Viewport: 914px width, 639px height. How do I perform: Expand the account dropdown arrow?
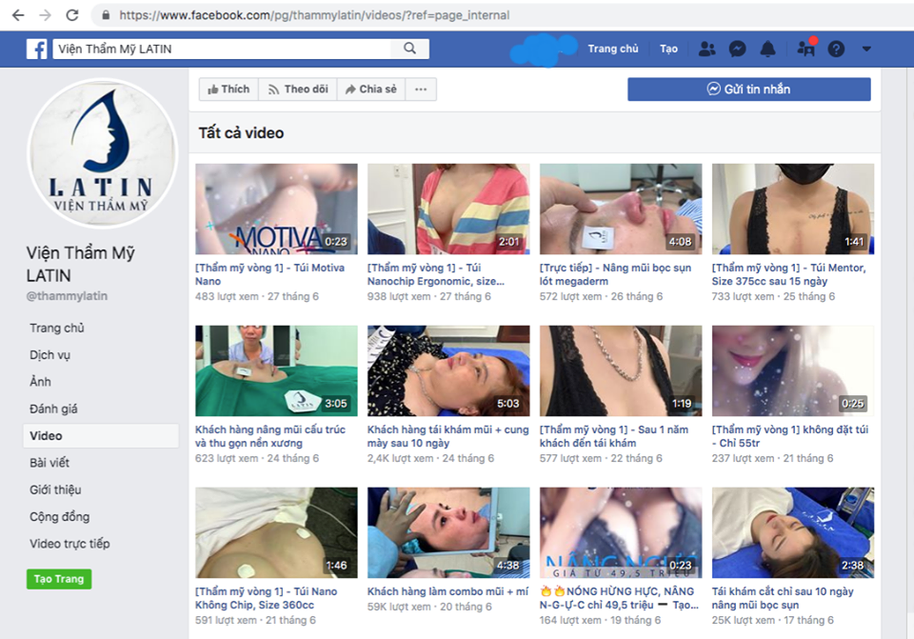point(866,49)
